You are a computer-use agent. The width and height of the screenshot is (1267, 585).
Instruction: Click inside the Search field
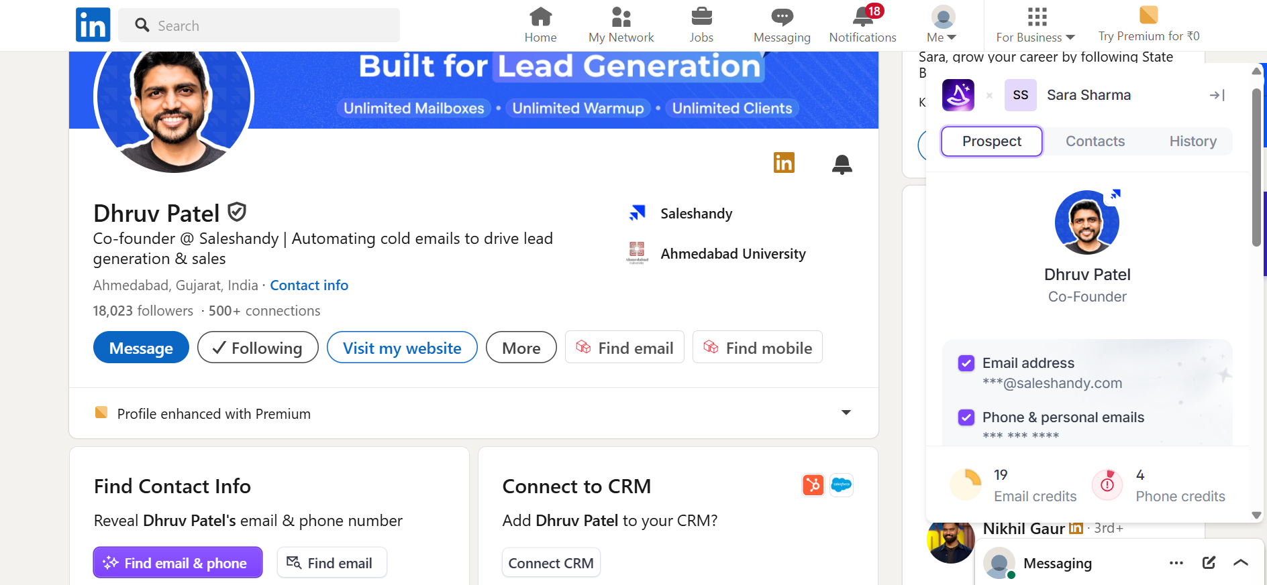point(259,25)
